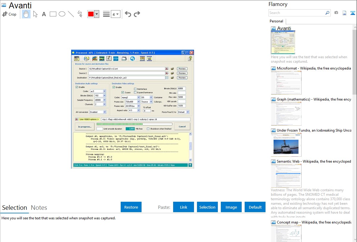Click the red color swatch
The width and height of the screenshot is (357, 242).
click(x=91, y=14)
